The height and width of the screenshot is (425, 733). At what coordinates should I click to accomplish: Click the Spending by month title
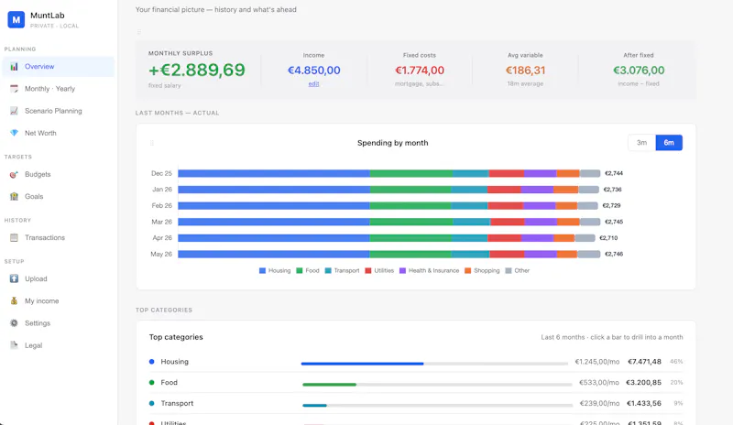point(393,143)
